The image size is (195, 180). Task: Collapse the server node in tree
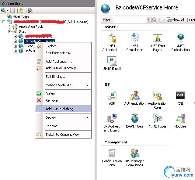pyautogui.click(x=4, y=22)
